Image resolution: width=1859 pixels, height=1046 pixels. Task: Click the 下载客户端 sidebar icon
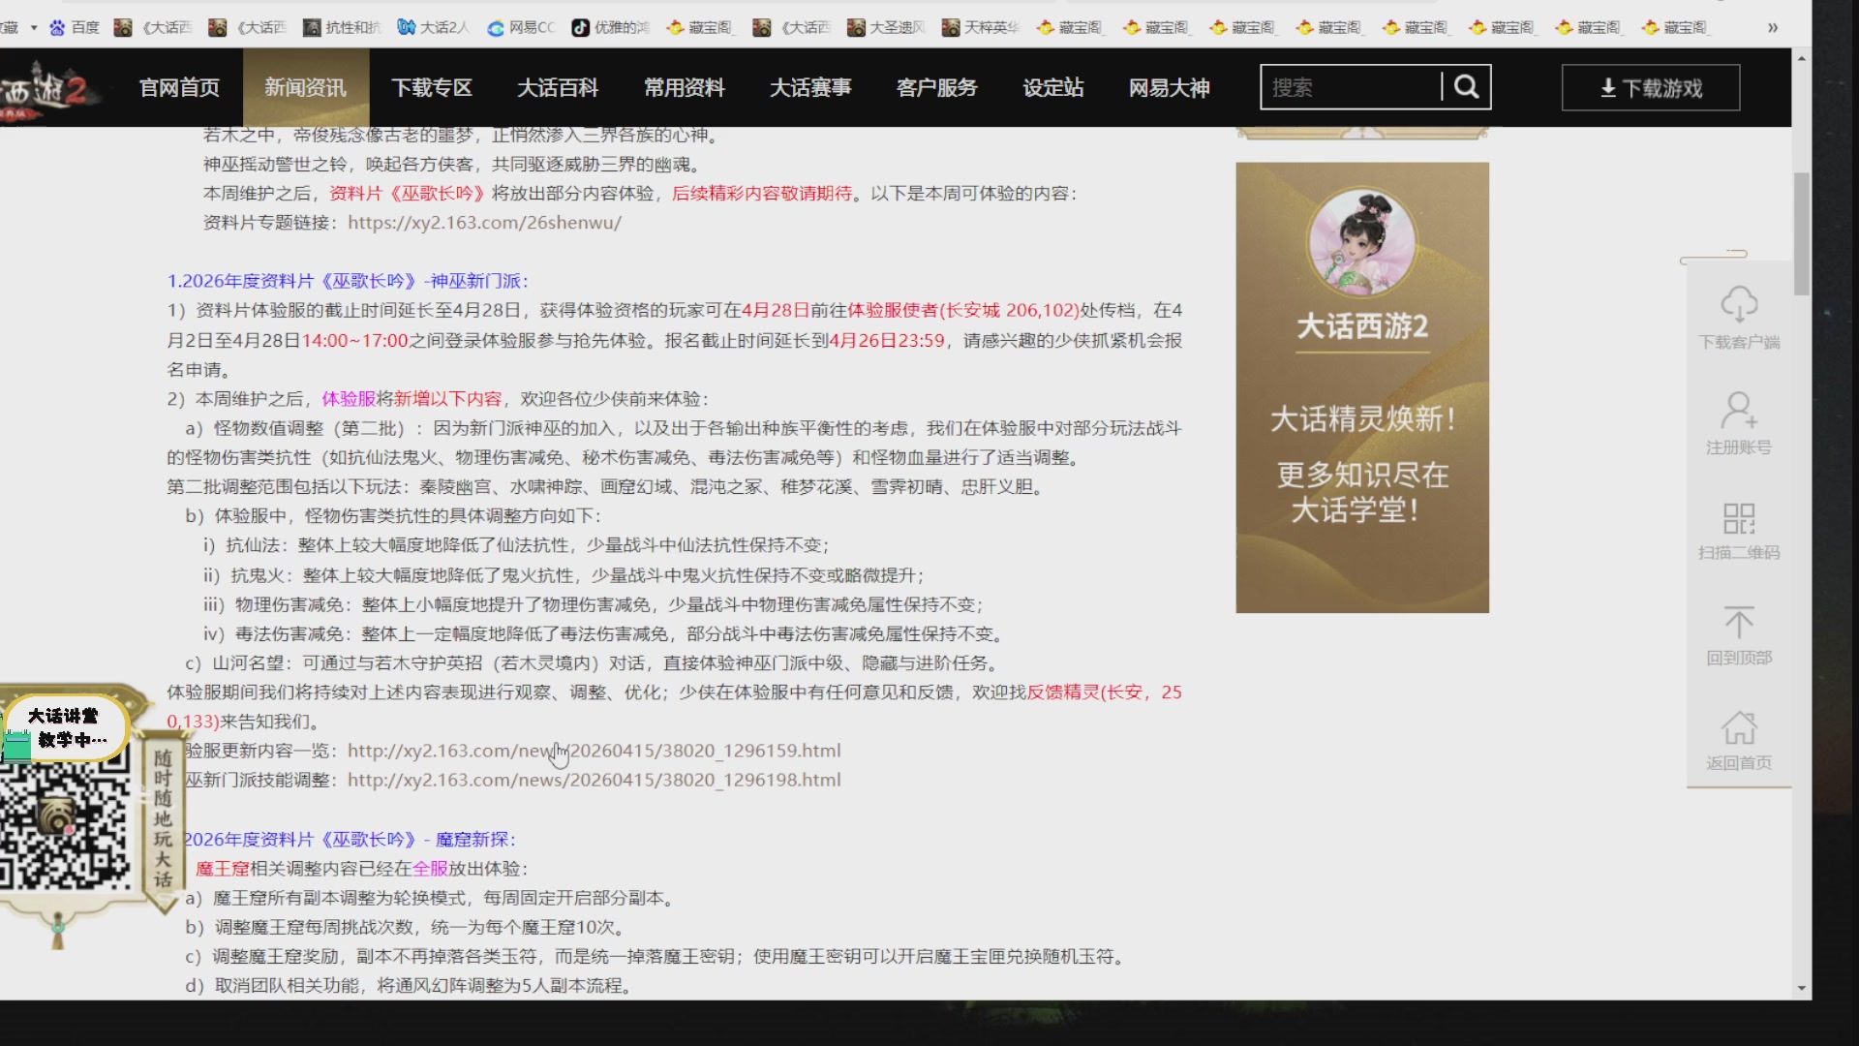[x=1740, y=320]
